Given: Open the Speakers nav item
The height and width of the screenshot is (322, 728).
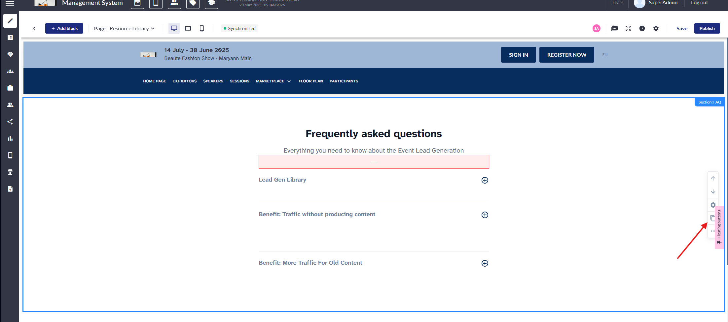Looking at the screenshot, I should (213, 81).
